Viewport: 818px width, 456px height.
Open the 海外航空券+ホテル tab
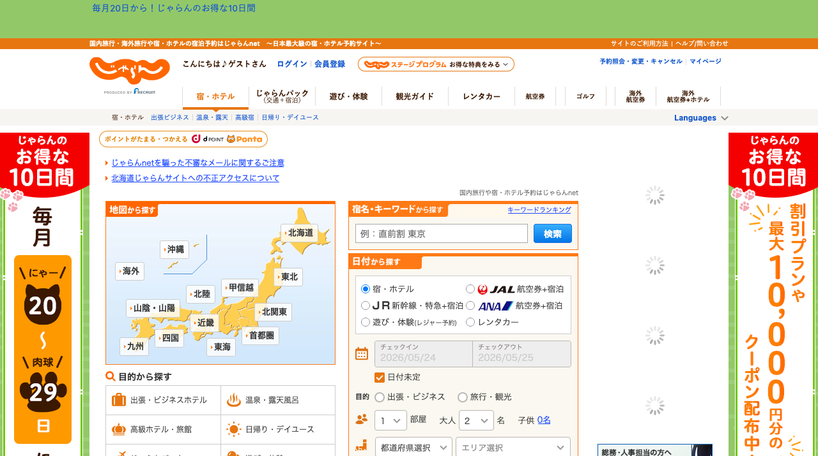688,96
